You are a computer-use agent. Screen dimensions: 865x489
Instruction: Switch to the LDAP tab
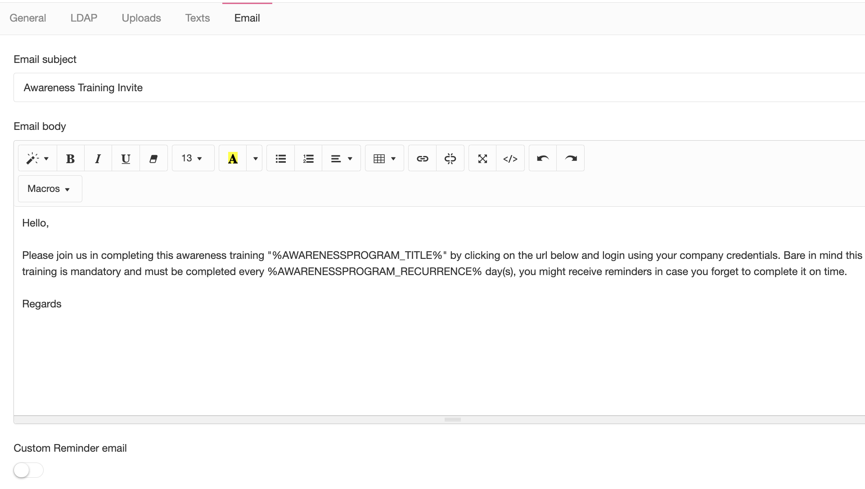(84, 18)
